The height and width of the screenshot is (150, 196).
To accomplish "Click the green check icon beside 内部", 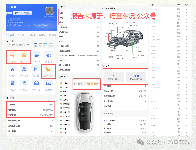I will (x=61, y=129).
